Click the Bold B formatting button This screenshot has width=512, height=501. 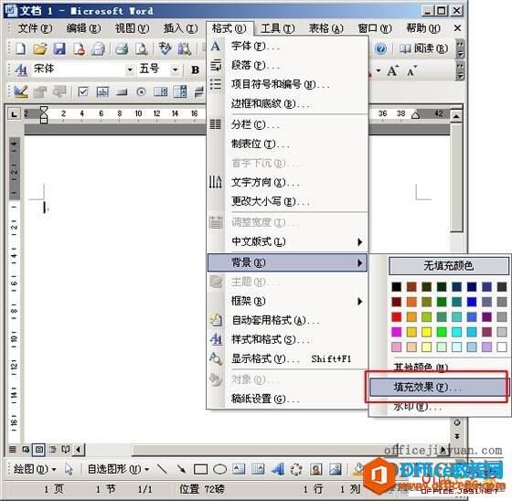pos(196,69)
